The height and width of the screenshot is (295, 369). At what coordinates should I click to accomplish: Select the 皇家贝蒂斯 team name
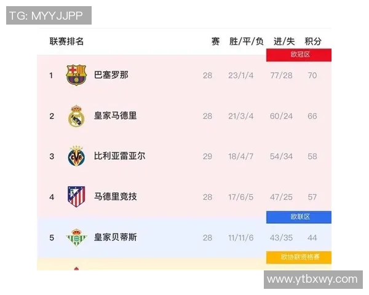pos(116,237)
